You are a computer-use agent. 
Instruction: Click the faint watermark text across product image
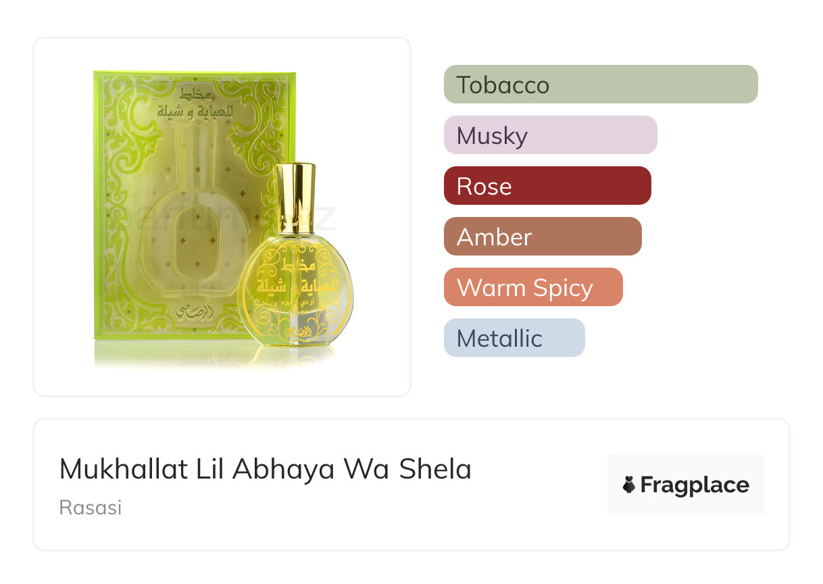tap(233, 216)
